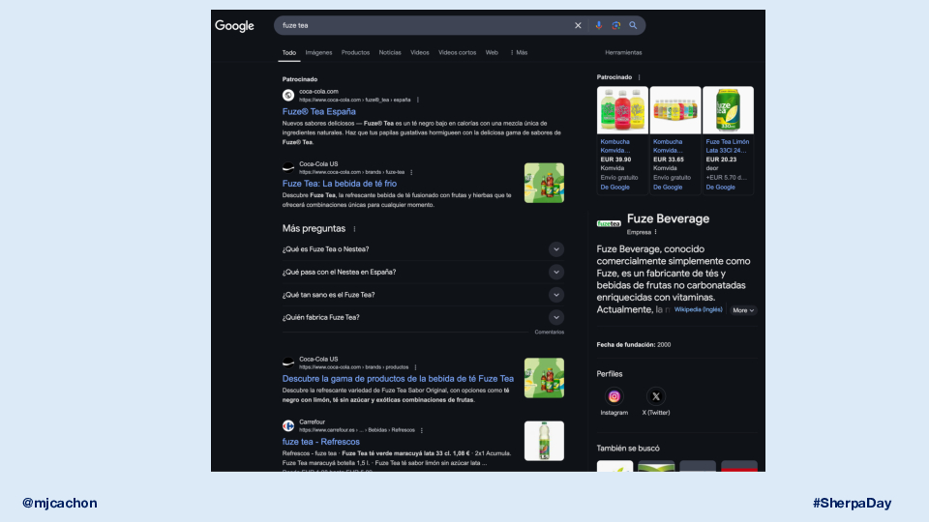Image resolution: width=929 pixels, height=522 pixels.
Task: Open Google Lens image search icon
Action: click(616, 25)
